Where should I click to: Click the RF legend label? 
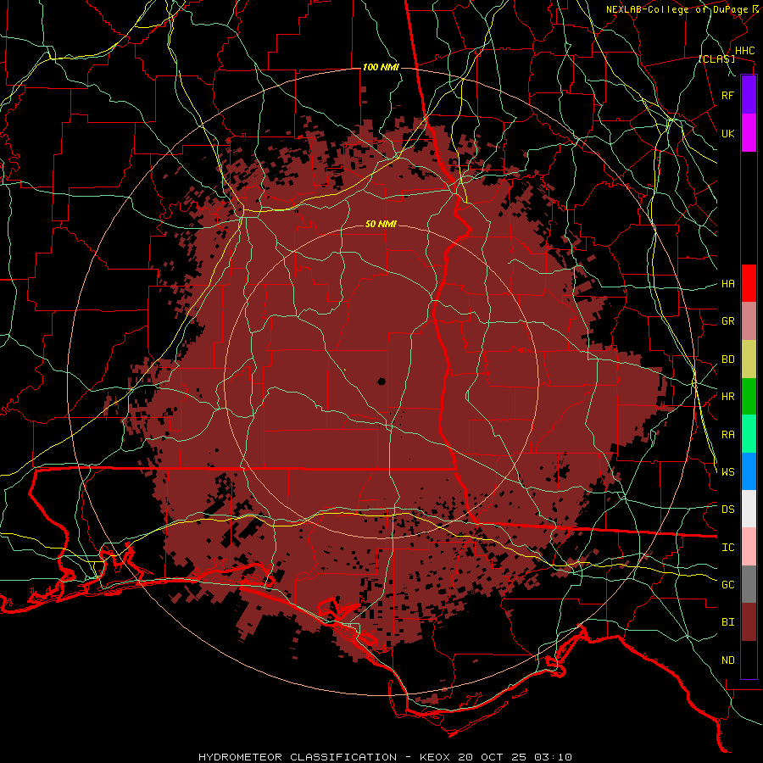point(727,96)
